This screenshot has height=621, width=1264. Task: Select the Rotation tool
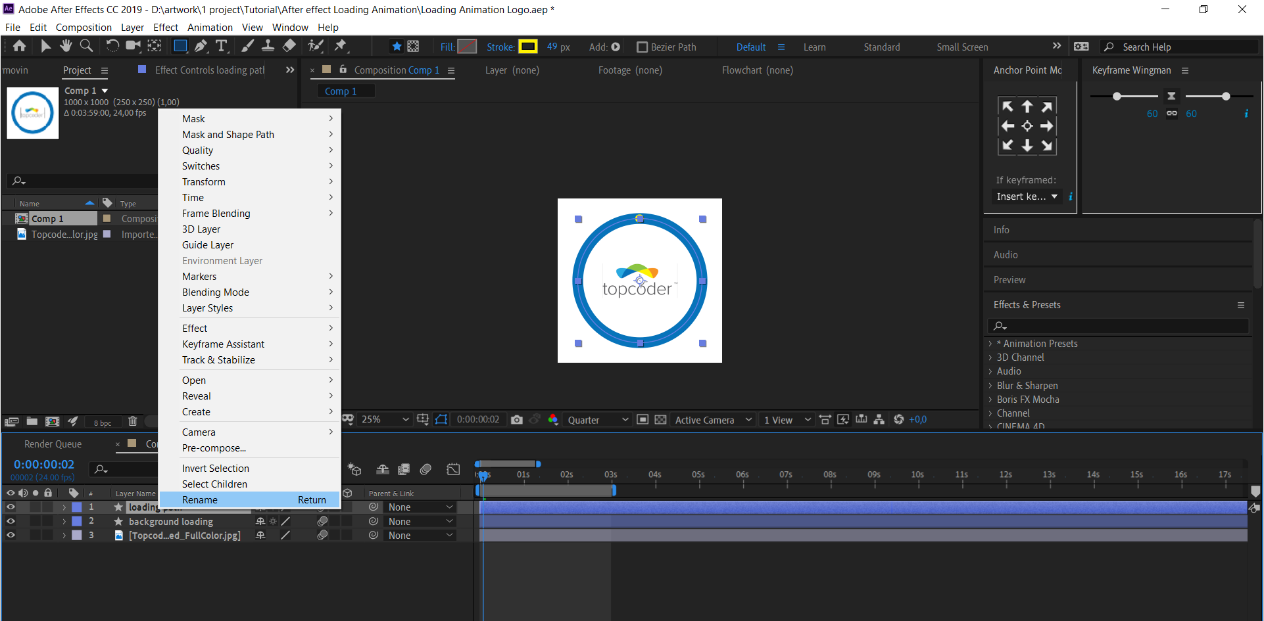click(x=112, y=46)
